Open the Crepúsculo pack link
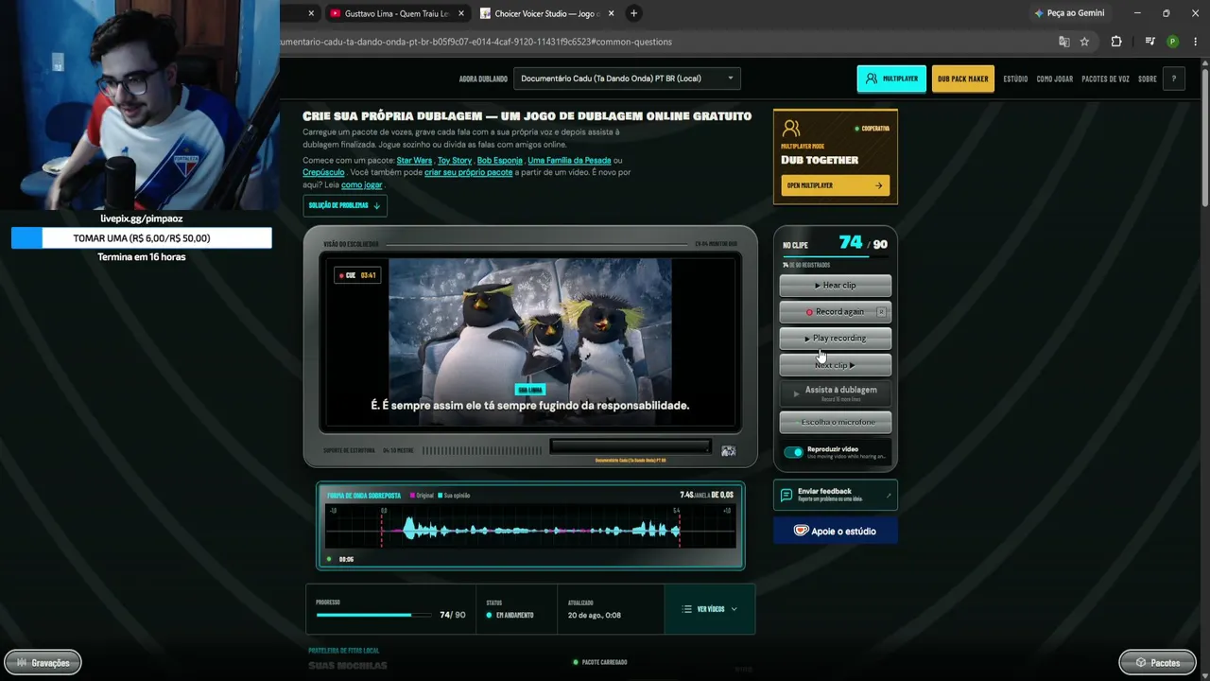This screenshot has height=681, width=1210. (322, 173)
